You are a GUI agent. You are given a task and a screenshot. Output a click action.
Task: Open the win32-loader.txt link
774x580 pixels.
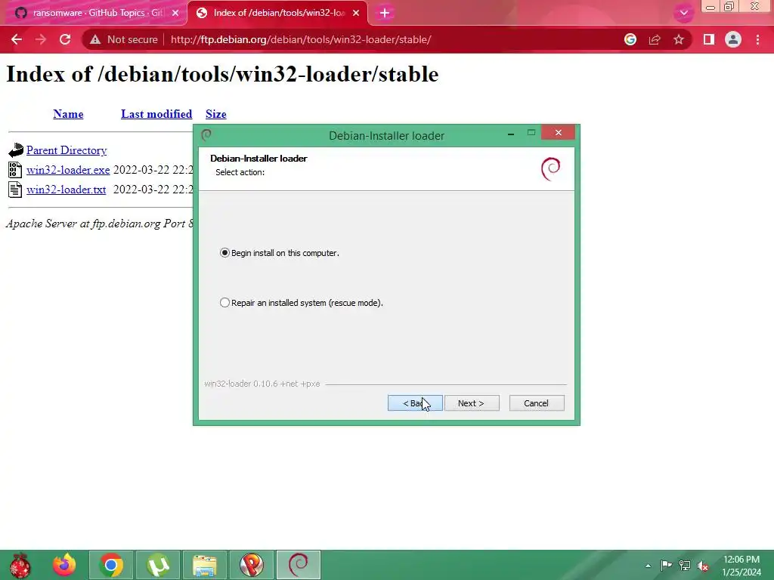67,190
